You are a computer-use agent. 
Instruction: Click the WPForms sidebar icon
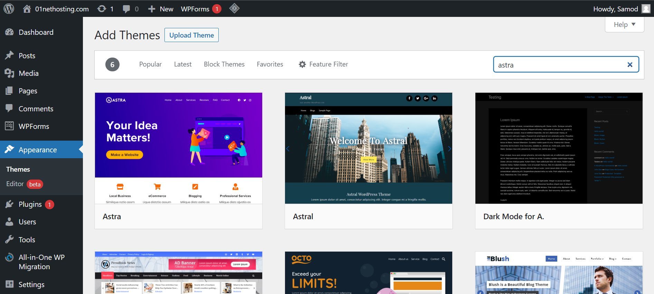tap(9, 126)
